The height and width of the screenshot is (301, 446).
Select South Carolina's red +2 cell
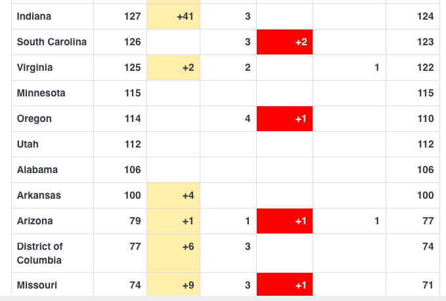(284, 42)
